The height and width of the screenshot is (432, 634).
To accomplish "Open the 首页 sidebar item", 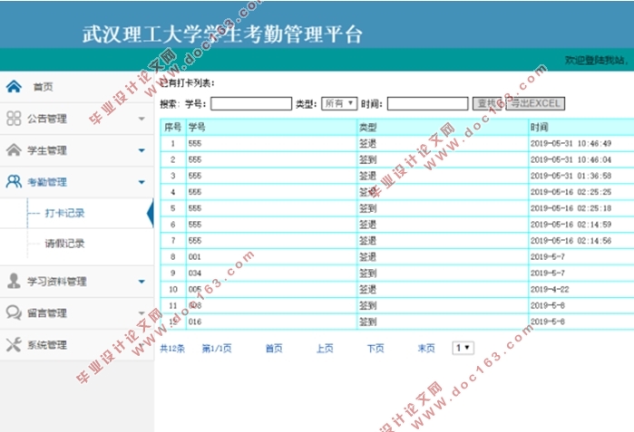I will tap(43, 87).
